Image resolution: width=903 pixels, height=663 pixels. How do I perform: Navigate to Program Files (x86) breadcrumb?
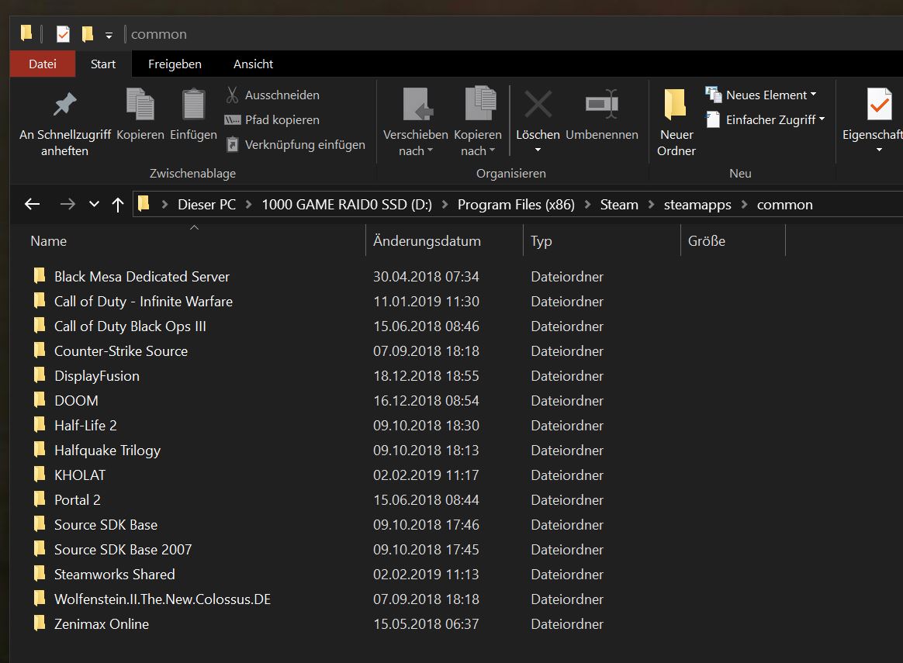click(x=516, y=204)
